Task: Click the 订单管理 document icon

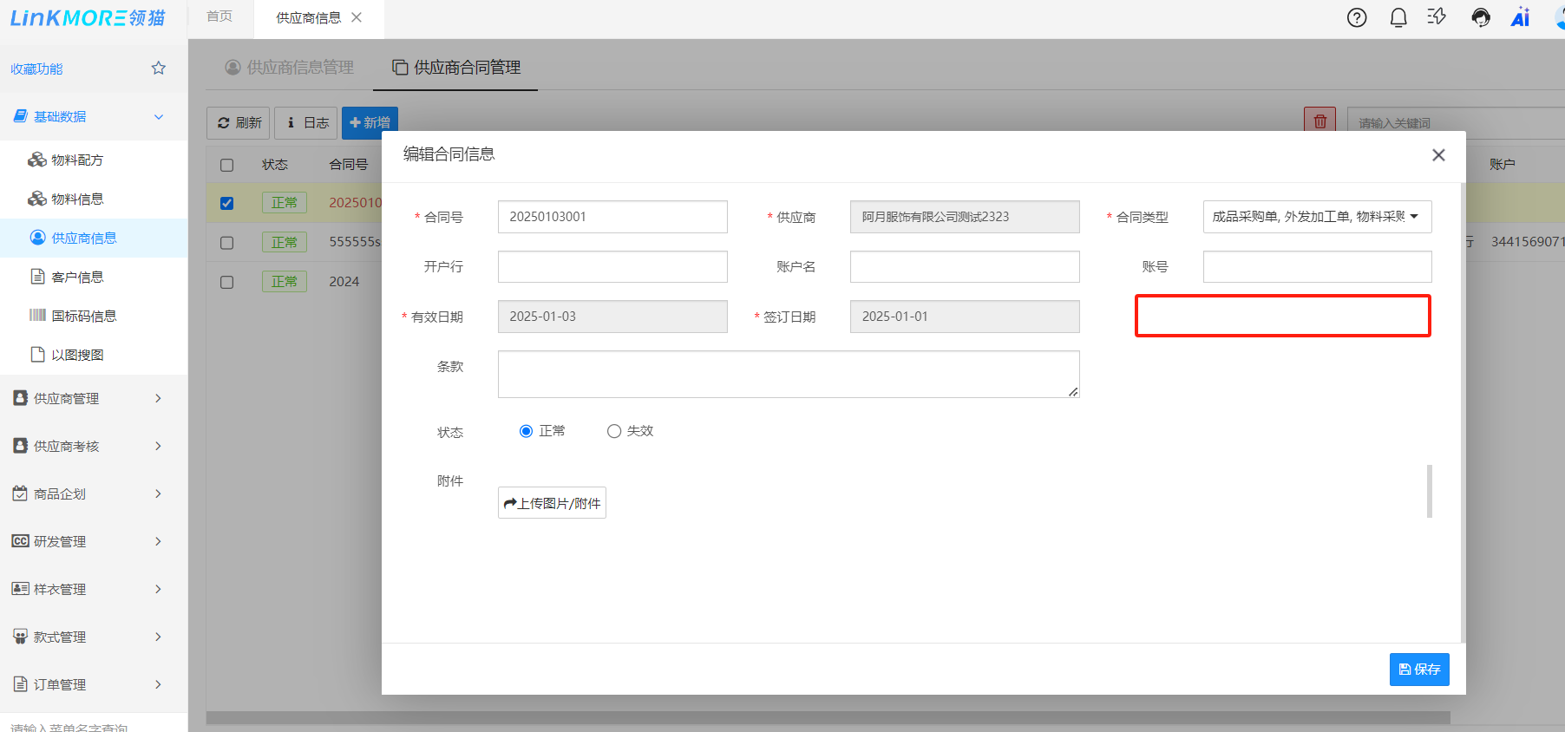Action: [20, 683]
